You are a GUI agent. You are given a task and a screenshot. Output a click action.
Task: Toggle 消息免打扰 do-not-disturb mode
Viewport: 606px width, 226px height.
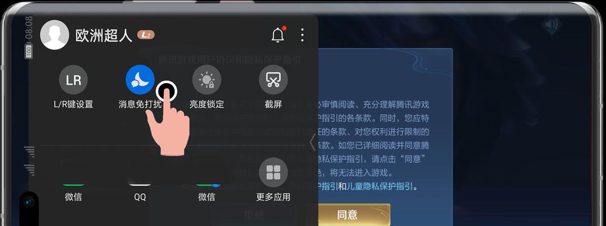[140, 80]
